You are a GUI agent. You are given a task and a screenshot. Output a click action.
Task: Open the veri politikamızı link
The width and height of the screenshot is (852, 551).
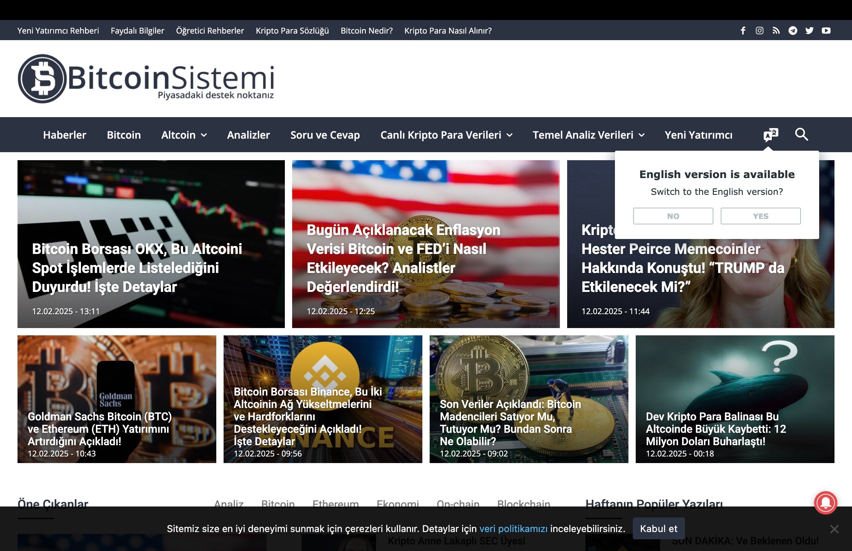click(x=513, y=528)
